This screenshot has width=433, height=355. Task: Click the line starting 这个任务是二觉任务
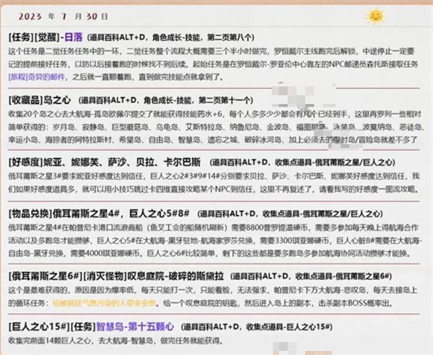[211, 51]
